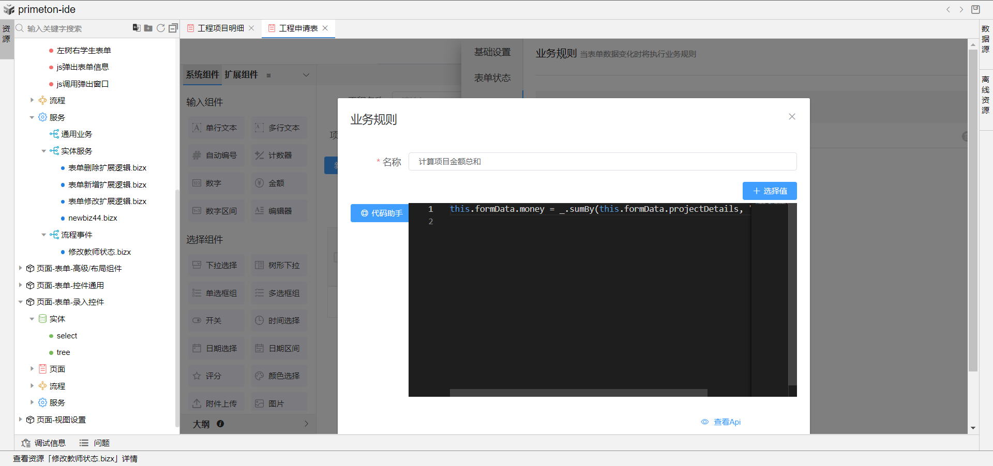Collapse the 实体服务 tree node
993x466 pixels.
pyautogui.click(x=43, y=151)
